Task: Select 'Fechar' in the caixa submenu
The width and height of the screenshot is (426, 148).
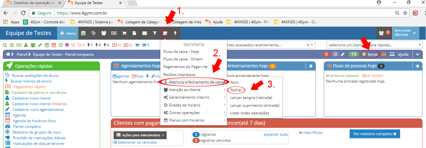Action: 236,90
